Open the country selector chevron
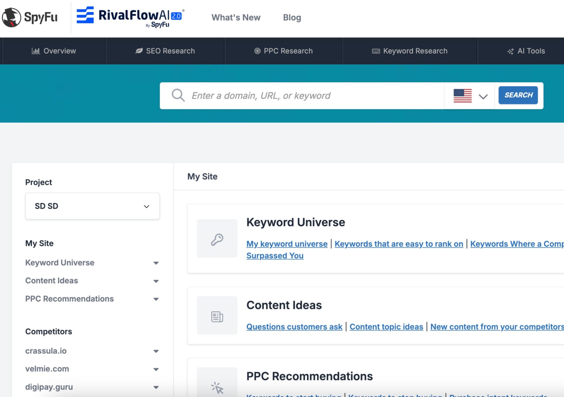 pyautogui.click(x=483, y=96)
